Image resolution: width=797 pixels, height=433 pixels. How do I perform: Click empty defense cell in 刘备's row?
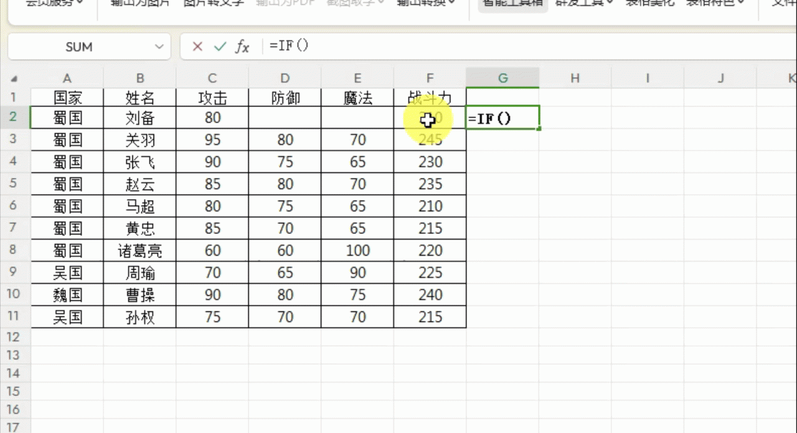coord(285,118)
